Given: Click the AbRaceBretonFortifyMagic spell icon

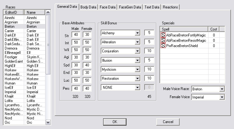Looking at the screenshot, I should click(x=163, y=35).
